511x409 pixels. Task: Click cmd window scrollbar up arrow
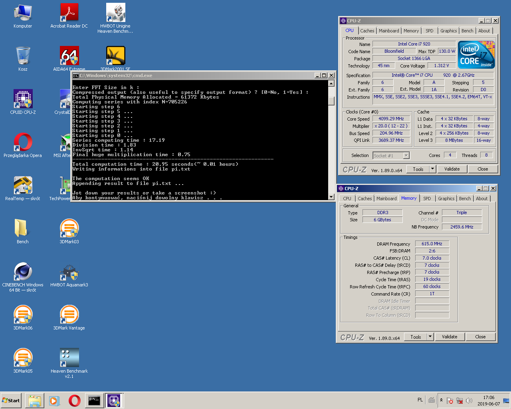coord(331,83)
